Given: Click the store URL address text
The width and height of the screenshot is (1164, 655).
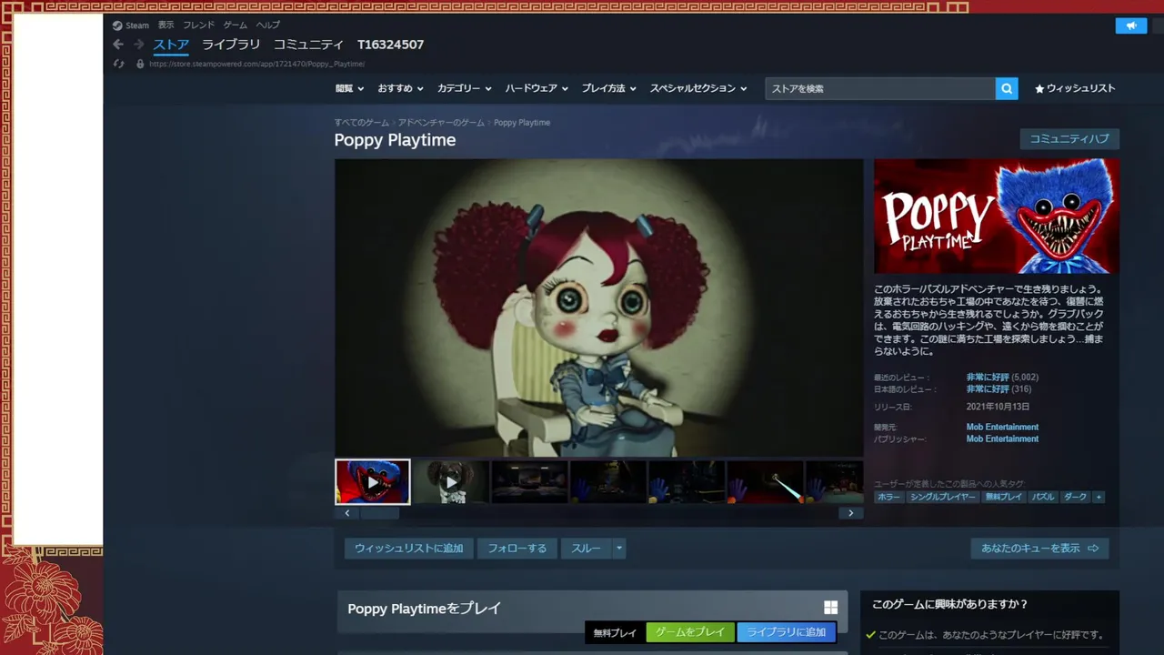Looking at the screenshot, I should point(256,64).
